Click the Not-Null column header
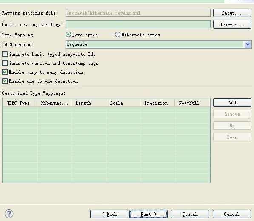The width and height of the screenshot is (254, 221). (192, 103)
